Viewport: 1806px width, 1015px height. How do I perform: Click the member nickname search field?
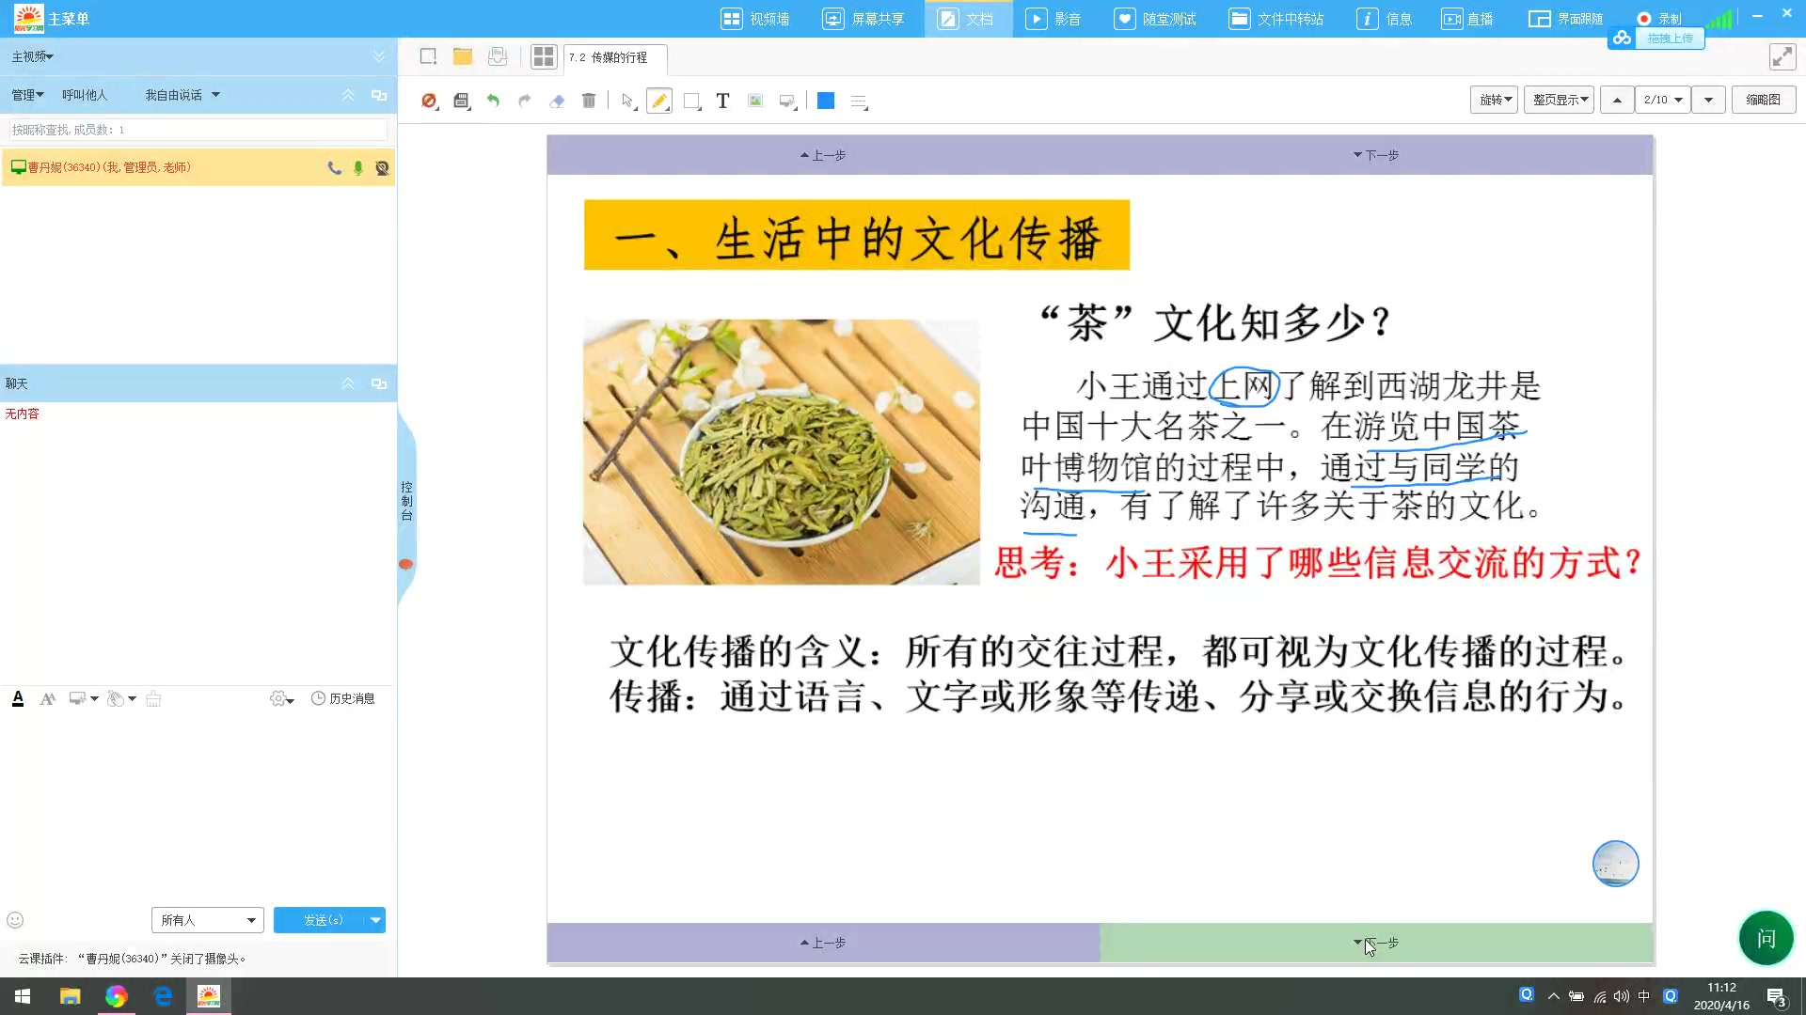pos(198,130)
